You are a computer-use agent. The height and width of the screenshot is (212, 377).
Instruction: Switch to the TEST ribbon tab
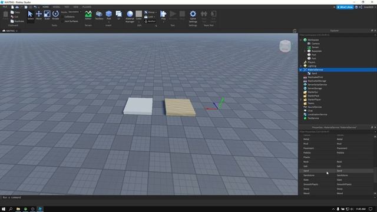pos(67,7)
